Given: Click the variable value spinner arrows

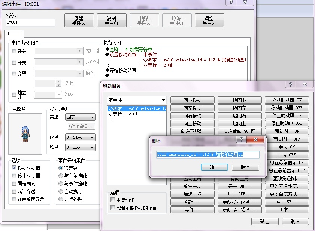Looking at the screenshot, I should 58,83.
